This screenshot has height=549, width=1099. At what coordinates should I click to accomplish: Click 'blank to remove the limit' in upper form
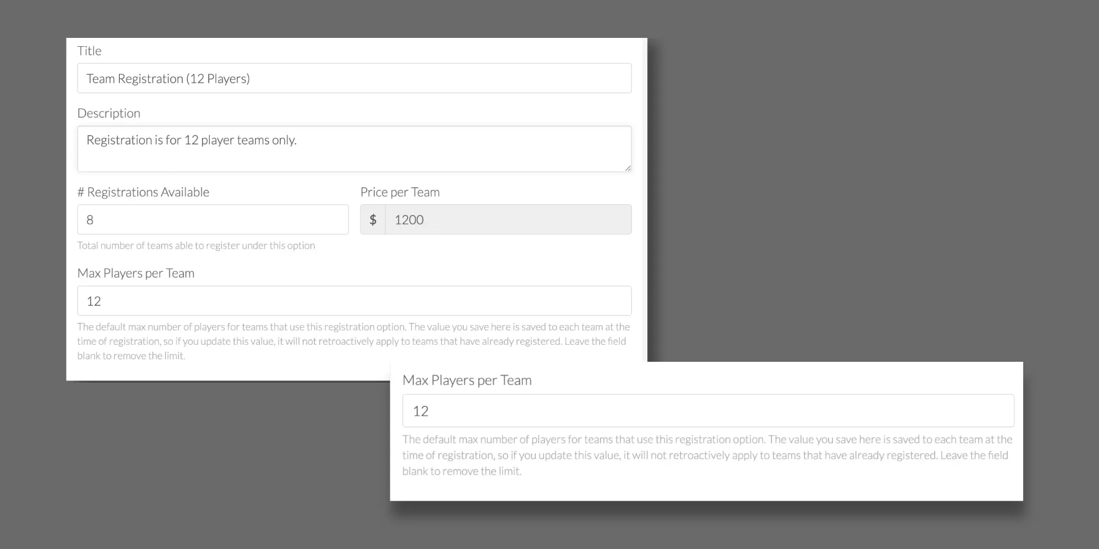(x=131, y=356)
